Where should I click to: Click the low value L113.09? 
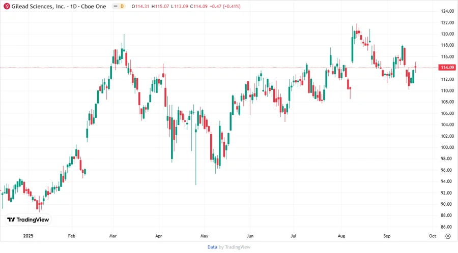tap(179, 7)
